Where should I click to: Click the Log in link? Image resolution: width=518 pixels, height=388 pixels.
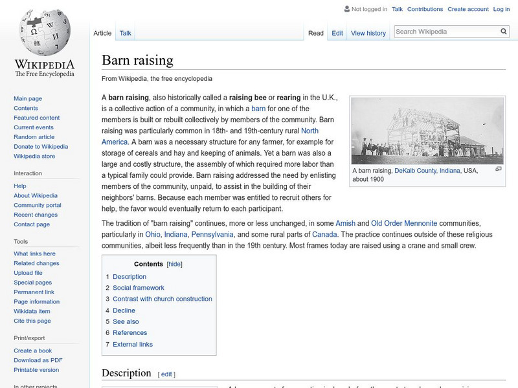coord(501,10)
